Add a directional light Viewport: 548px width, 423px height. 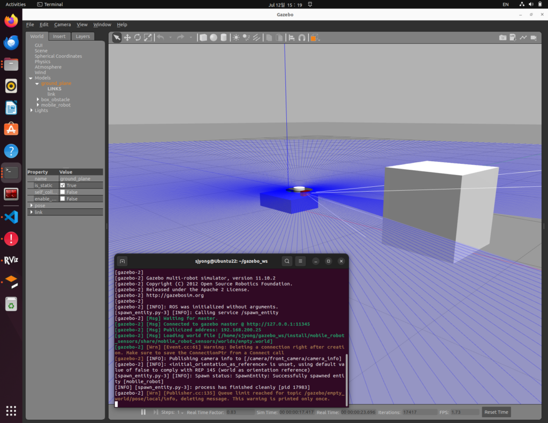click(256, 37)
